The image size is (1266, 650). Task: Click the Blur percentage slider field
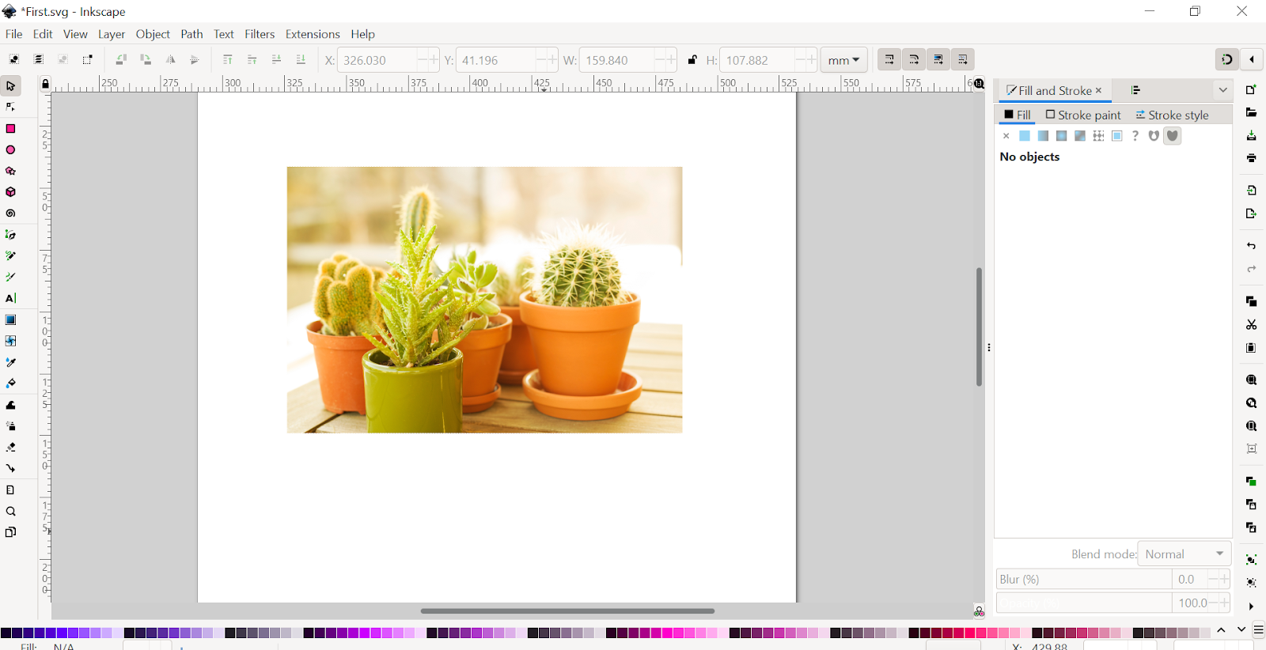(1083, 579)
